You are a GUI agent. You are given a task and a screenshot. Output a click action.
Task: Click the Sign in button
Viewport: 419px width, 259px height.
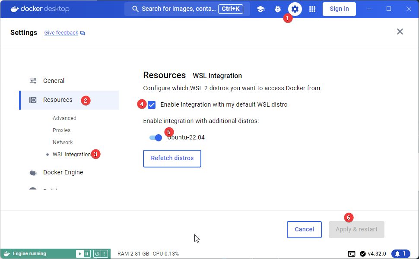(x=339, y=9)
